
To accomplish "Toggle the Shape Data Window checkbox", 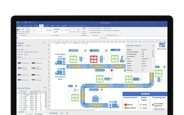I will point(89,28).
